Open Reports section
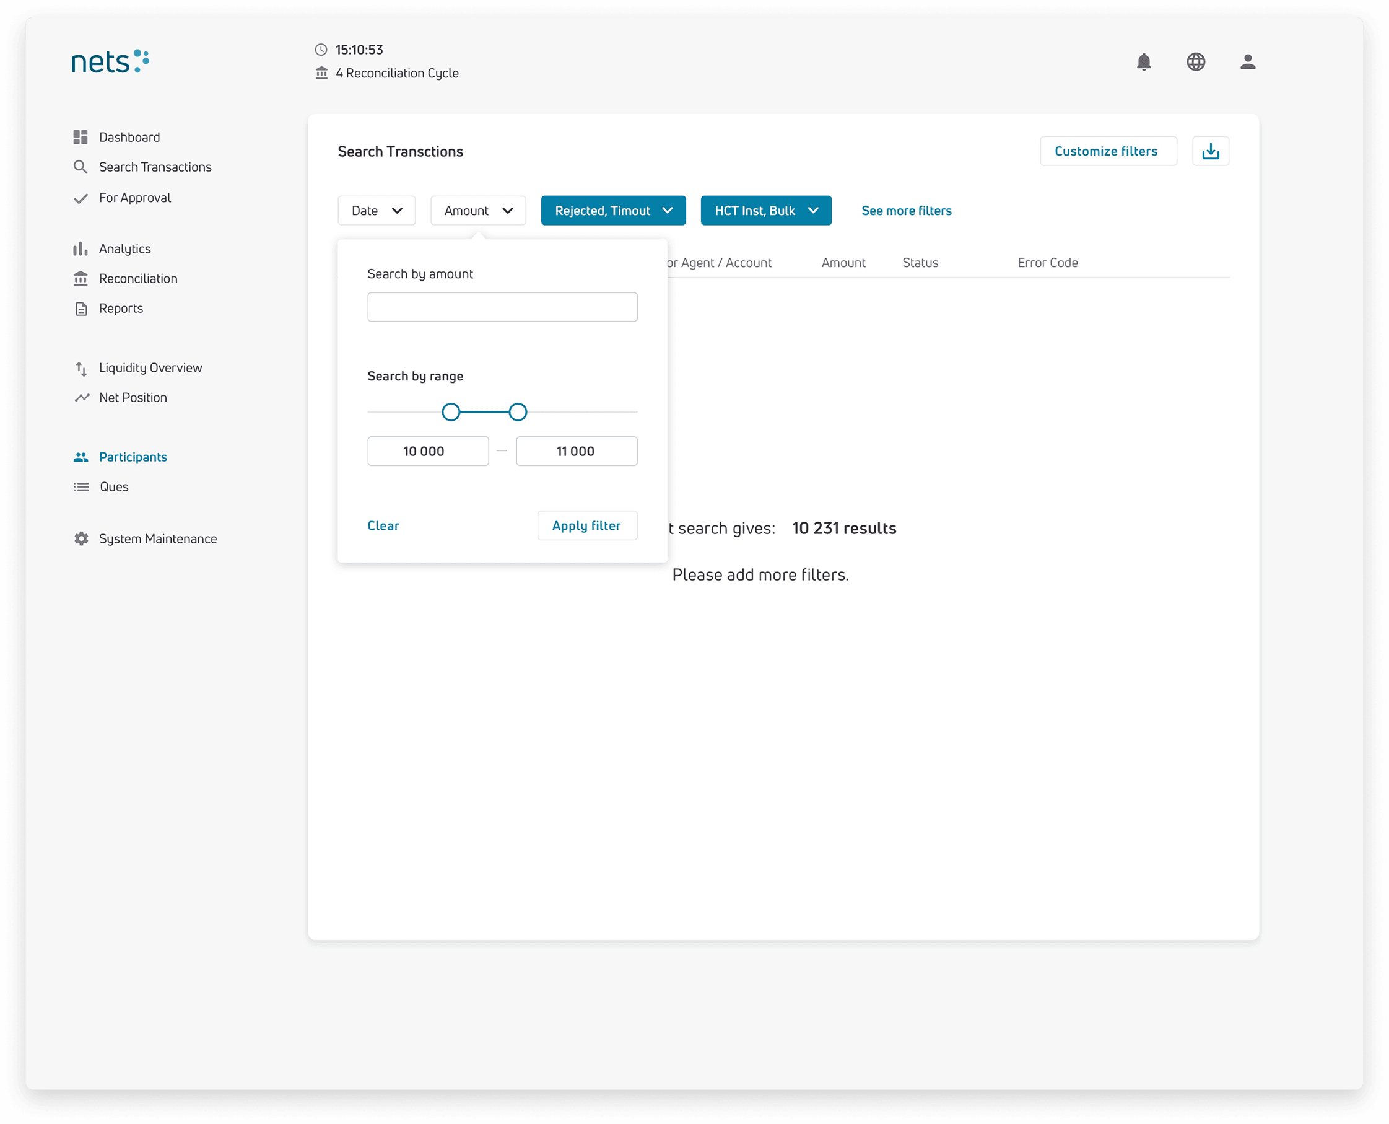 [x=121, y=309]
